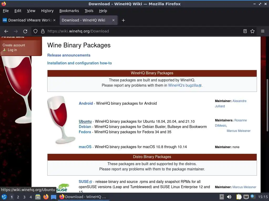Open the Help menu
Image resolution: width=269 pixels, height=201 pixels.
tap(103, 11)
